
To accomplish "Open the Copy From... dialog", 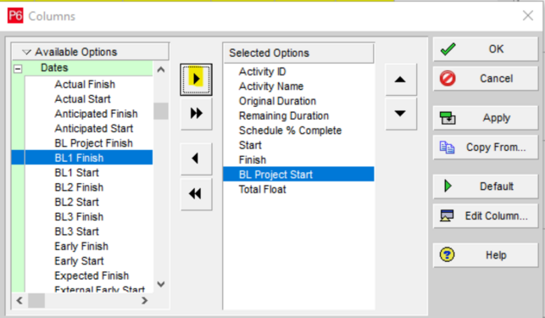I will [486, 148].
